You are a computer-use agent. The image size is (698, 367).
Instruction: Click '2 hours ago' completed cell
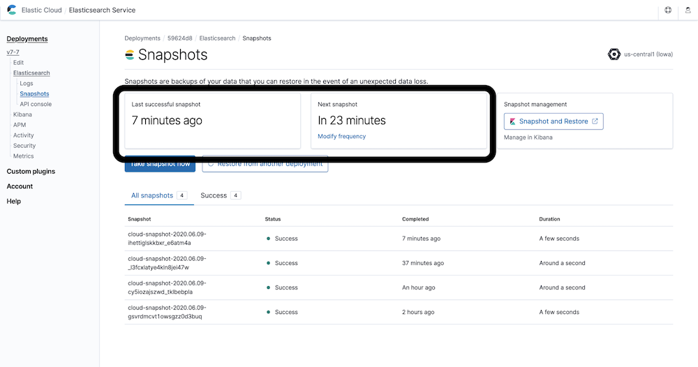click(418, 312)
